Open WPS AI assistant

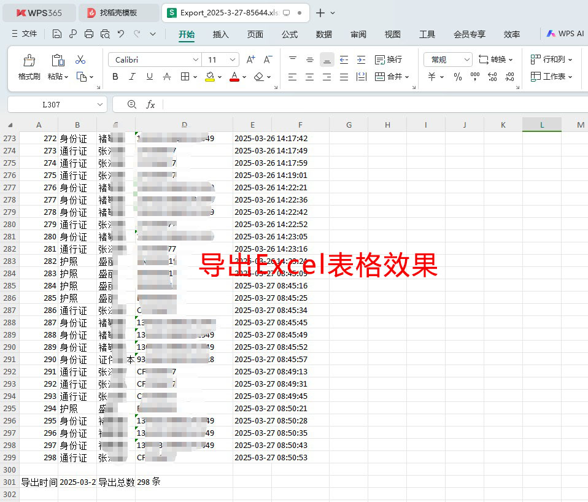click(564, 34)
